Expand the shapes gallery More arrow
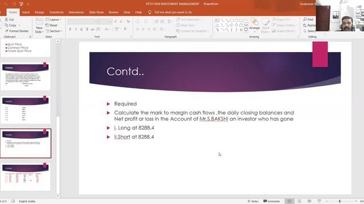 pyautogui.click(x=246, y=30)
